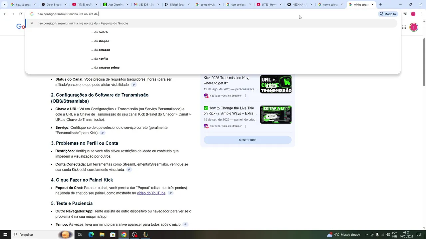
Task: Open the network icon in system tray
Action: pyautogui.click(x=383, y=235)
